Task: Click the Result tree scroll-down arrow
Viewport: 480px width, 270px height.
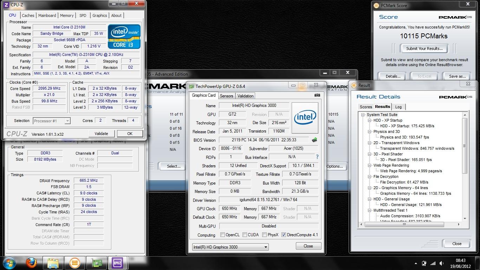Action: [x=465, y=218]
